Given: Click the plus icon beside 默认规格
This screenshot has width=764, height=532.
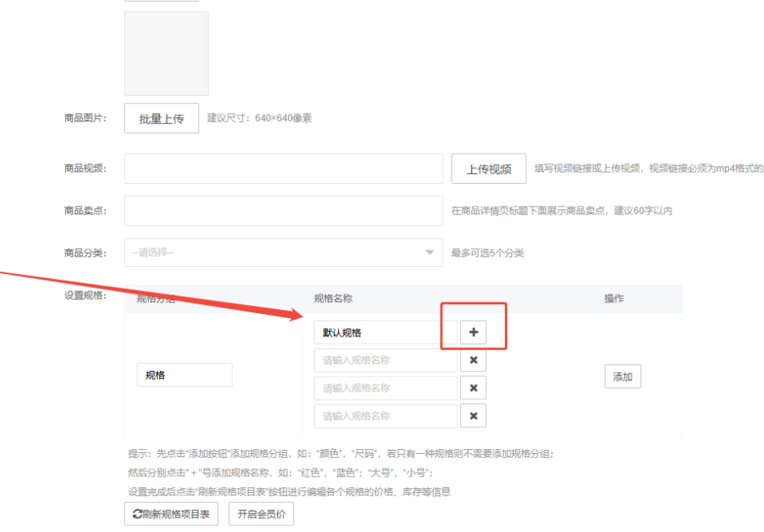Looking at the screenshot, I should pos(473,333).
